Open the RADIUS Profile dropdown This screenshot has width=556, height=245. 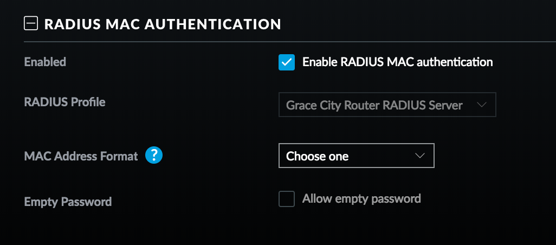pyautogui.click(x=387, y=105)
